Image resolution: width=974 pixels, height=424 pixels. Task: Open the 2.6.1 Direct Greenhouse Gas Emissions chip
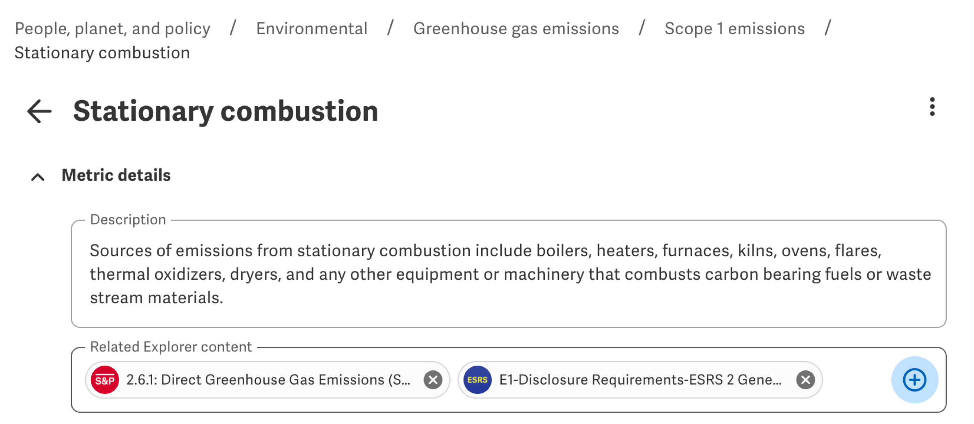point(268,379)
